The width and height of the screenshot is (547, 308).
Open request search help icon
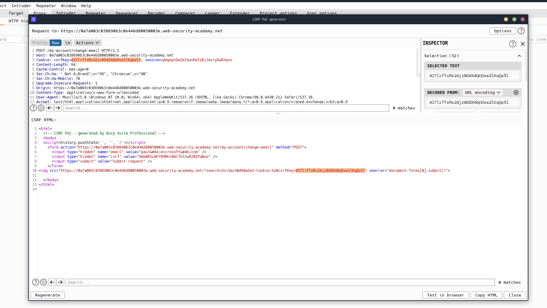33,108
